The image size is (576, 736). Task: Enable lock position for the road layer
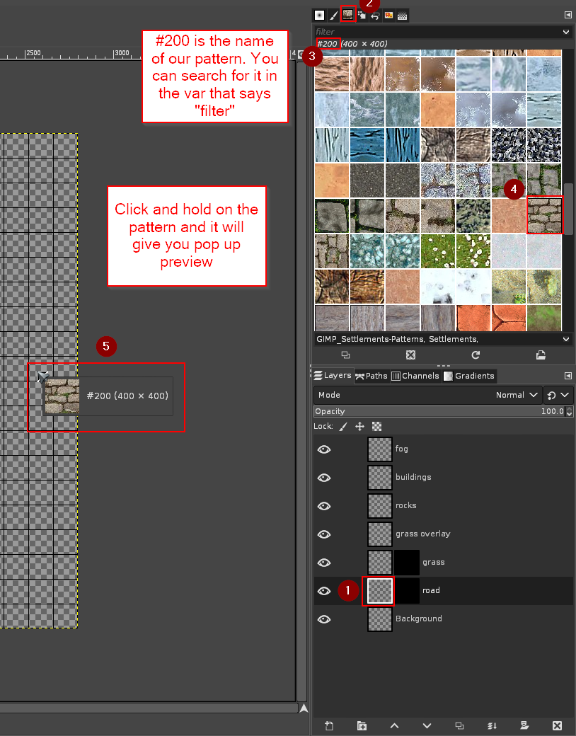(359, 425)
